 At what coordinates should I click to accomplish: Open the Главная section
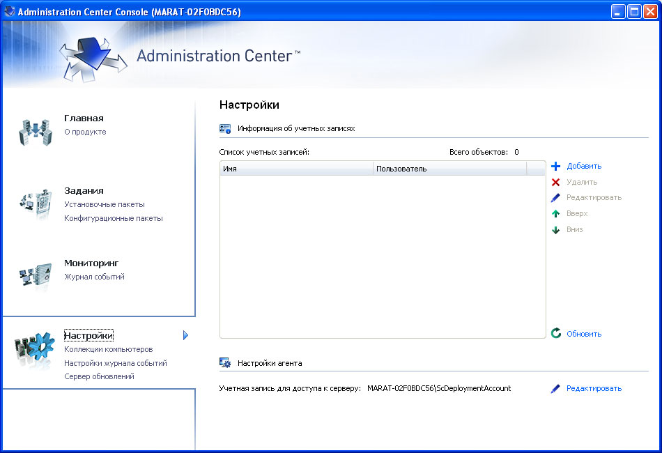(84, 118)
